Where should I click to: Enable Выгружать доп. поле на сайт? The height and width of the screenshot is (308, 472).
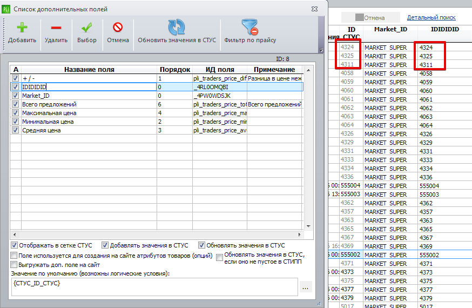click(x=14, y=265)
